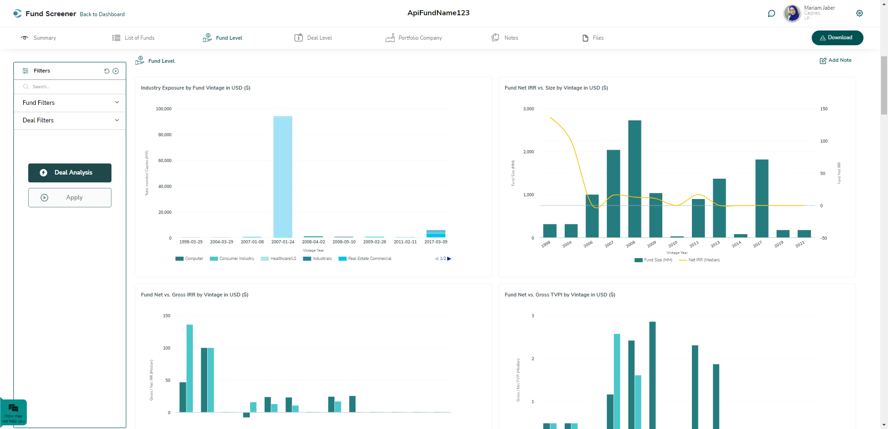Run filters with the play circle icon
This screenshot has height=429, width=888.
116,71
